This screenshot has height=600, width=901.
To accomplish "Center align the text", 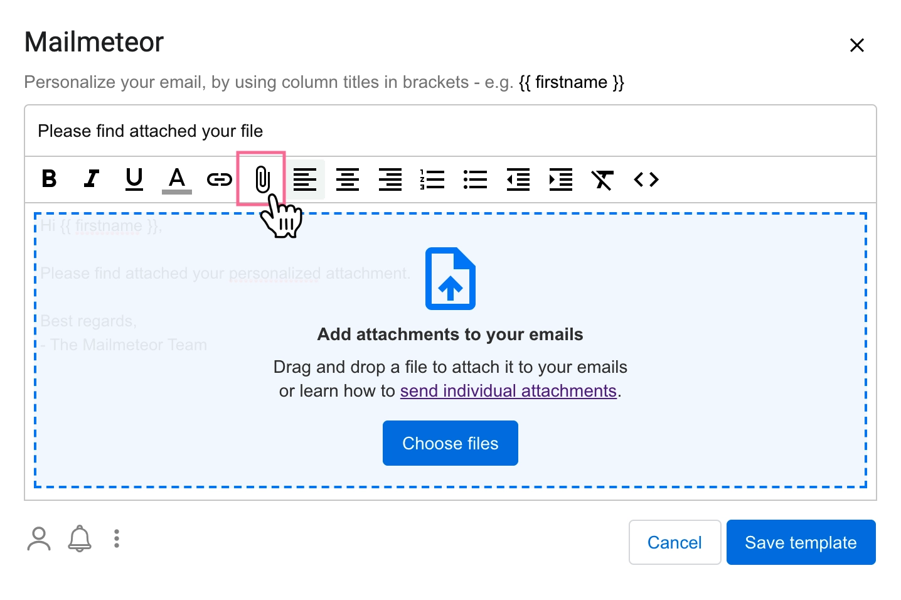I will point(348,179).
